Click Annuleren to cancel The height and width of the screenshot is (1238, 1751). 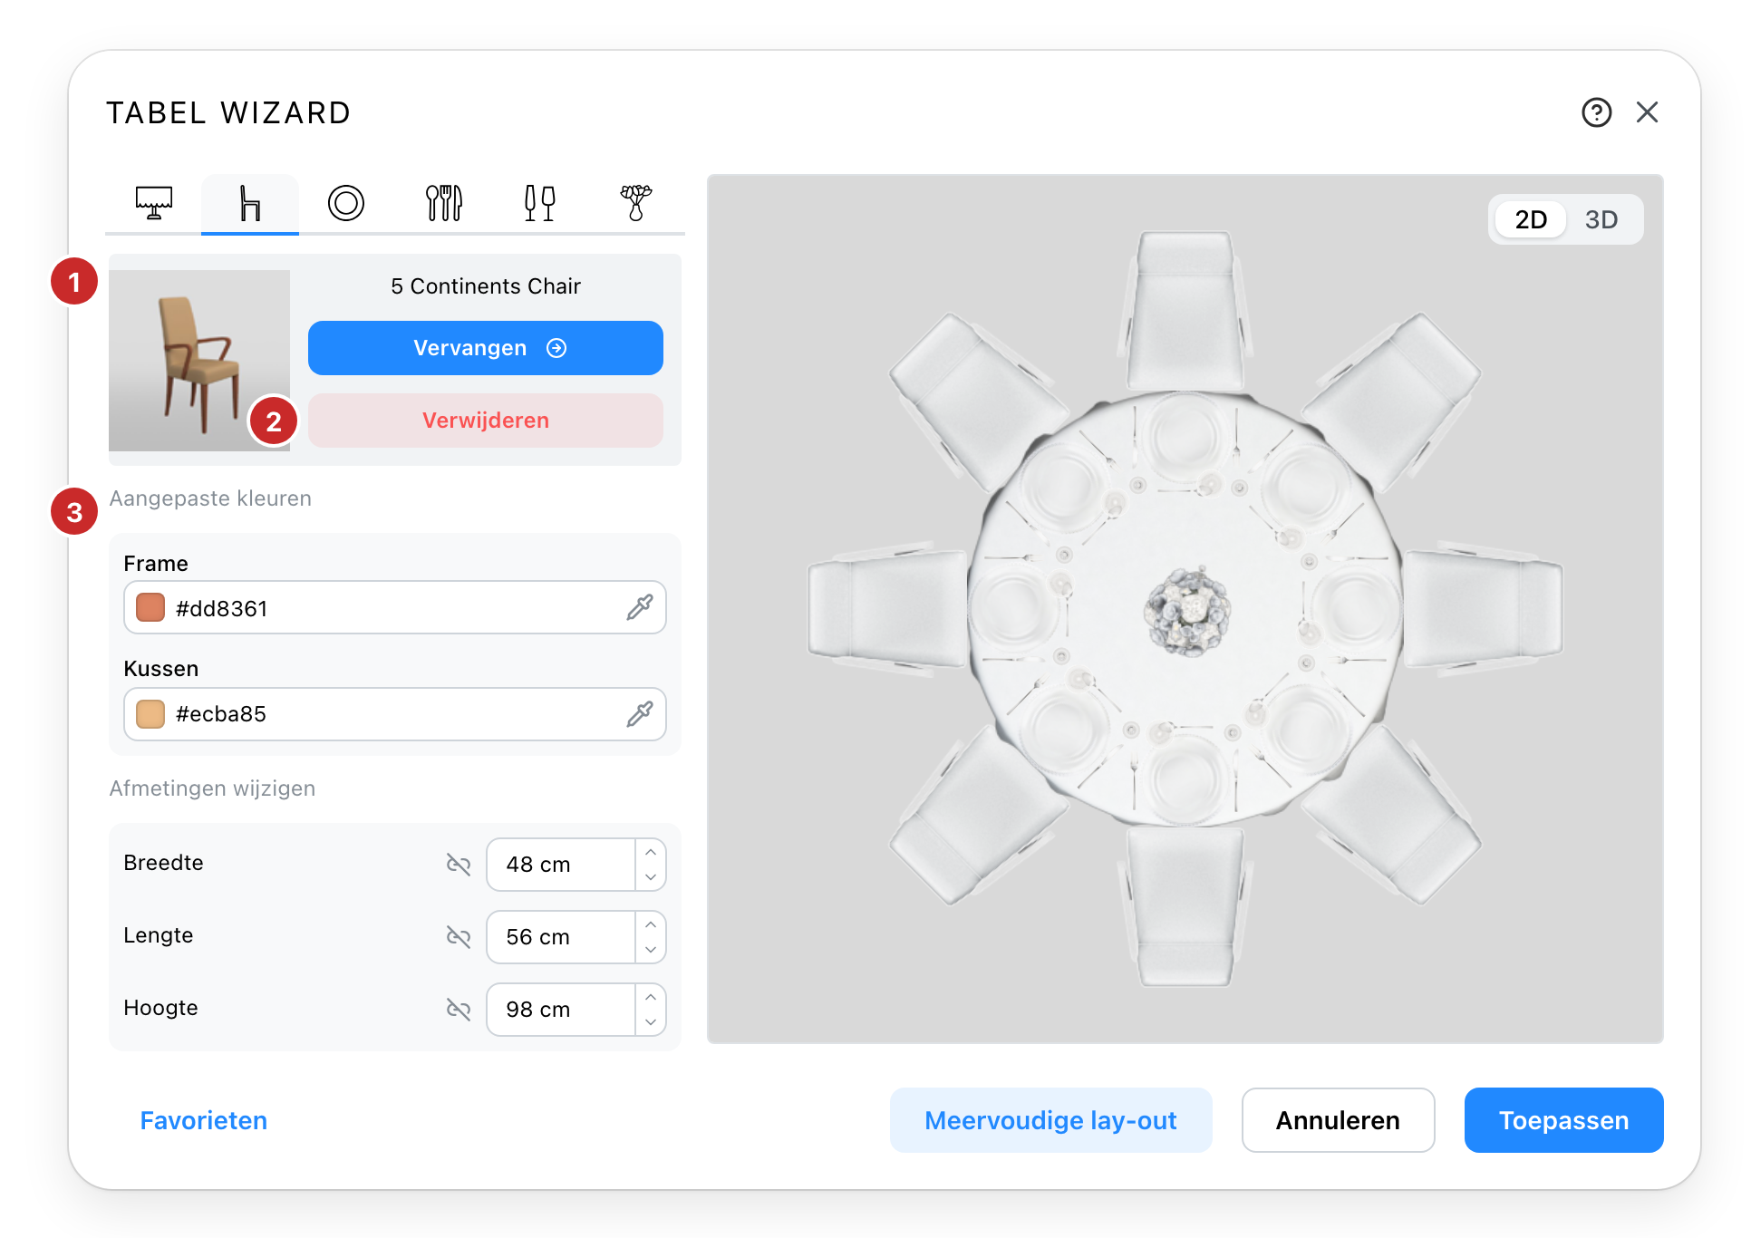point(1338,1120)
